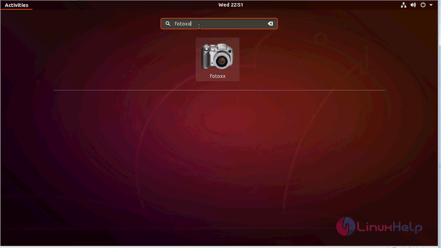Open the Wed 22:51 clock menu
The width and height of the screenshot is (441, 248).
230,5
